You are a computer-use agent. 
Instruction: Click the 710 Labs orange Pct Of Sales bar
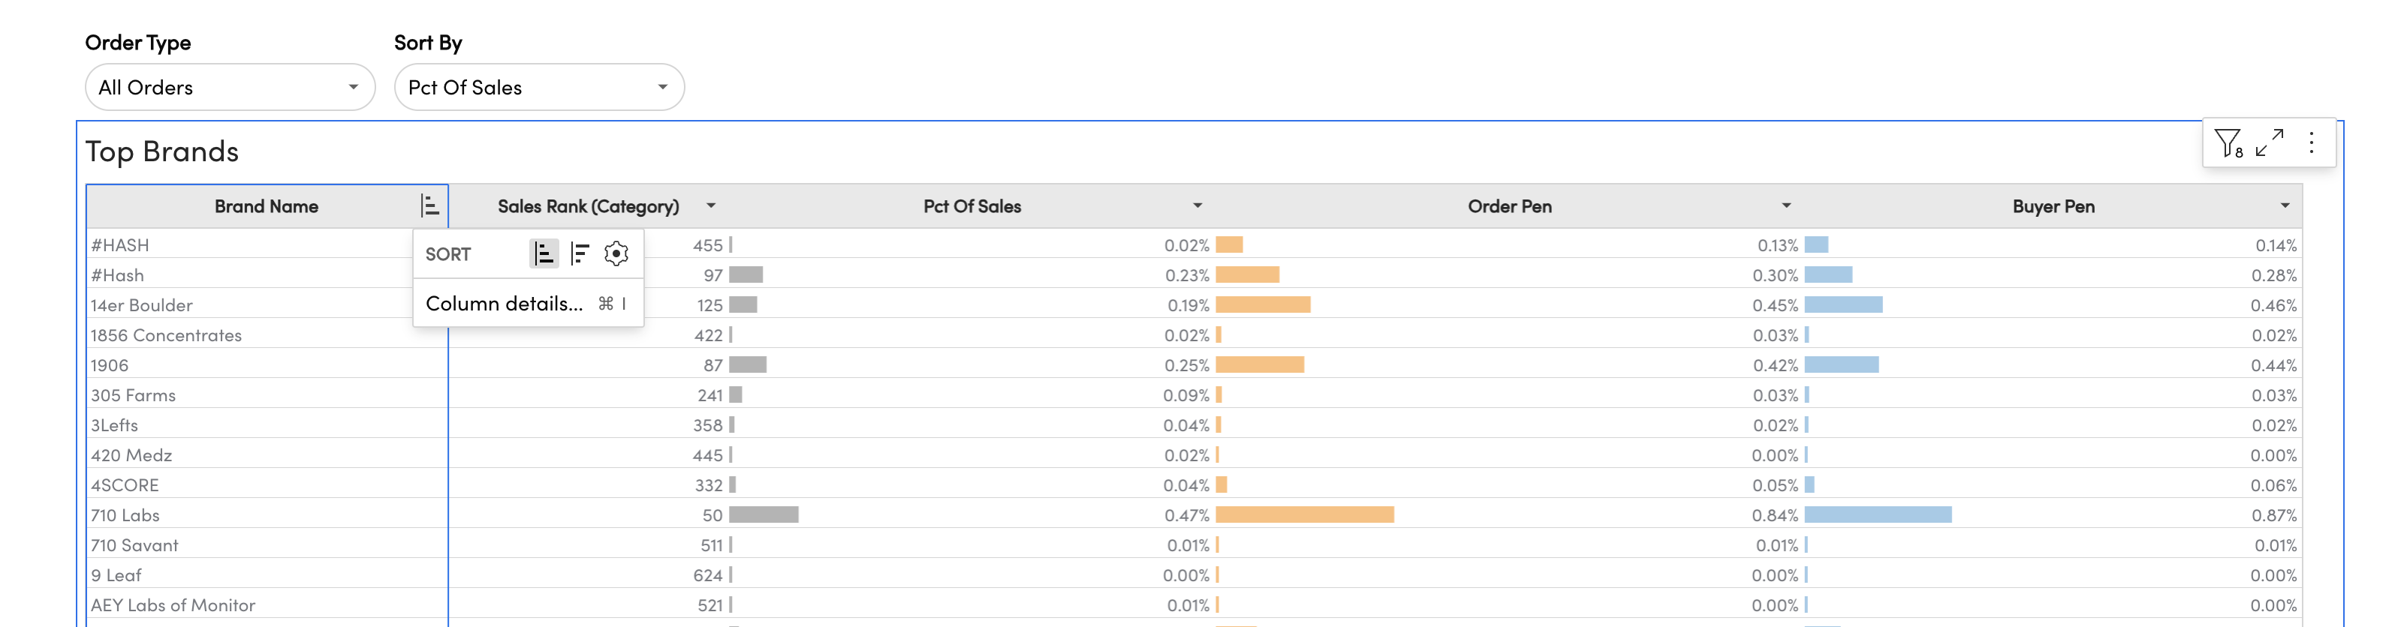(1305, 515)
